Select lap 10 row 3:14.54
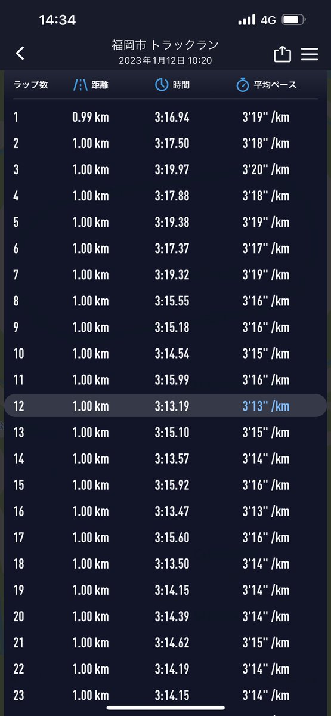 click(x=165, y=353)
